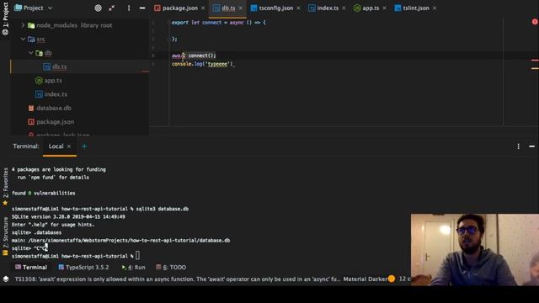Viewport: 539px width, 303px height.
Task: Toggle the 2: Favorites side tab
Action: (x=5, y=187)
